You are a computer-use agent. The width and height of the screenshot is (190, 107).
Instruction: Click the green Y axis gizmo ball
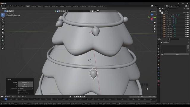(x=155, y=18)
